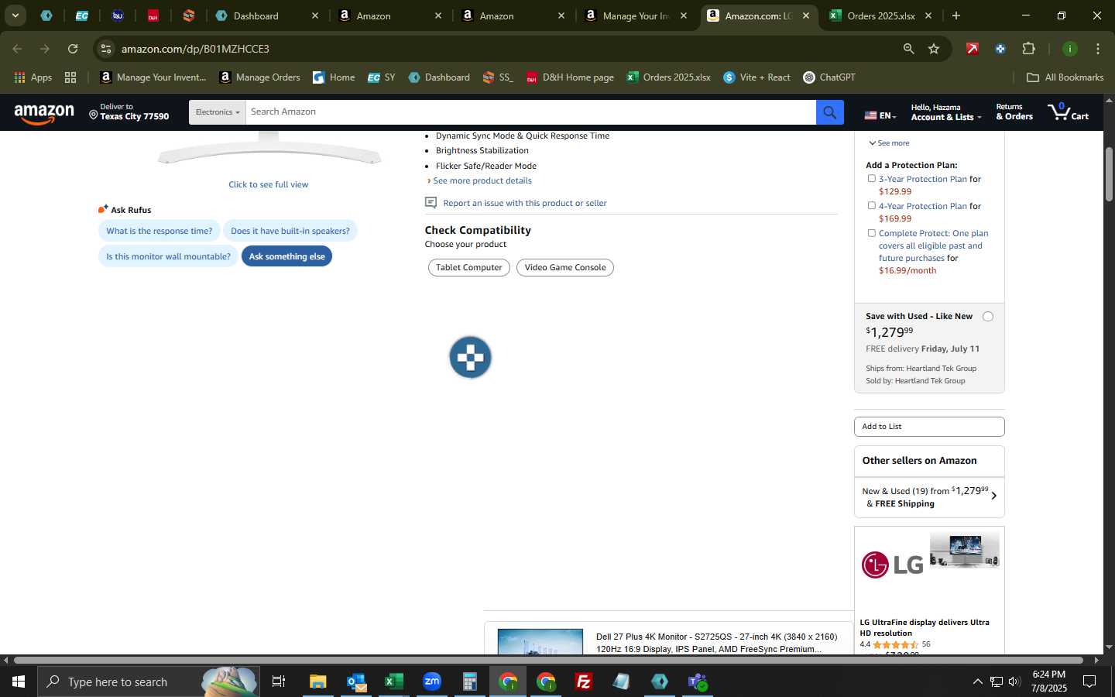Switch to the Manage Your Inventory tab
The width and height of the screenshot is (1115, 697).
[x=637, y=15]
